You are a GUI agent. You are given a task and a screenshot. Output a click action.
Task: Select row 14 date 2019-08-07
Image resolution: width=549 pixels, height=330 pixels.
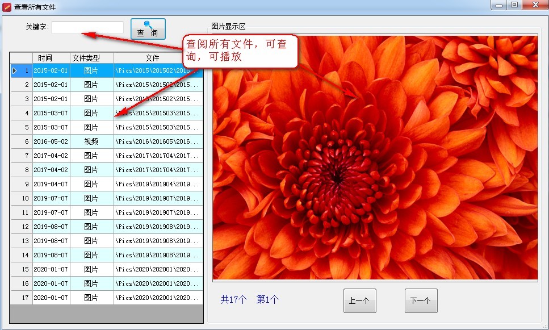tap(51, 255)
